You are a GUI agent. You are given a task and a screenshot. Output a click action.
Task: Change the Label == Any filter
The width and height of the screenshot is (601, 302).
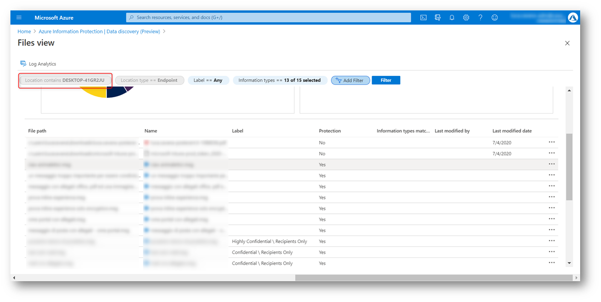pyautogui.click(x=208, y=80)
